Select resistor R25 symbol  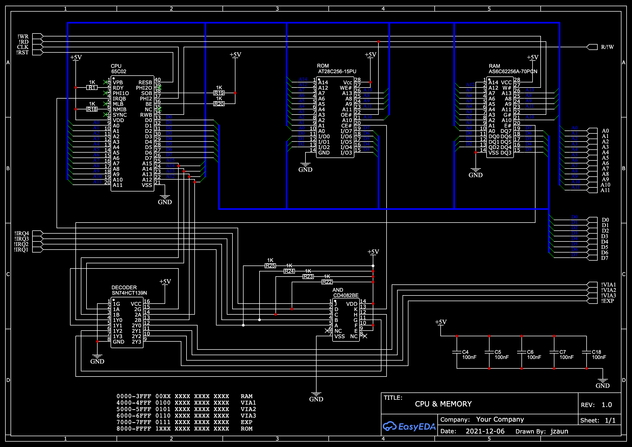[270, 266]
